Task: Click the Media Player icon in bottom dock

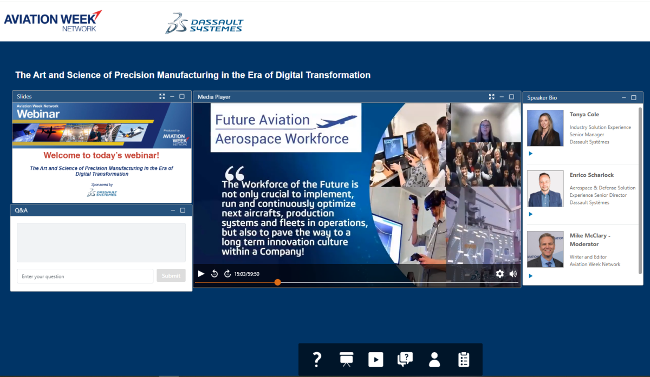Action: (376, 360)
